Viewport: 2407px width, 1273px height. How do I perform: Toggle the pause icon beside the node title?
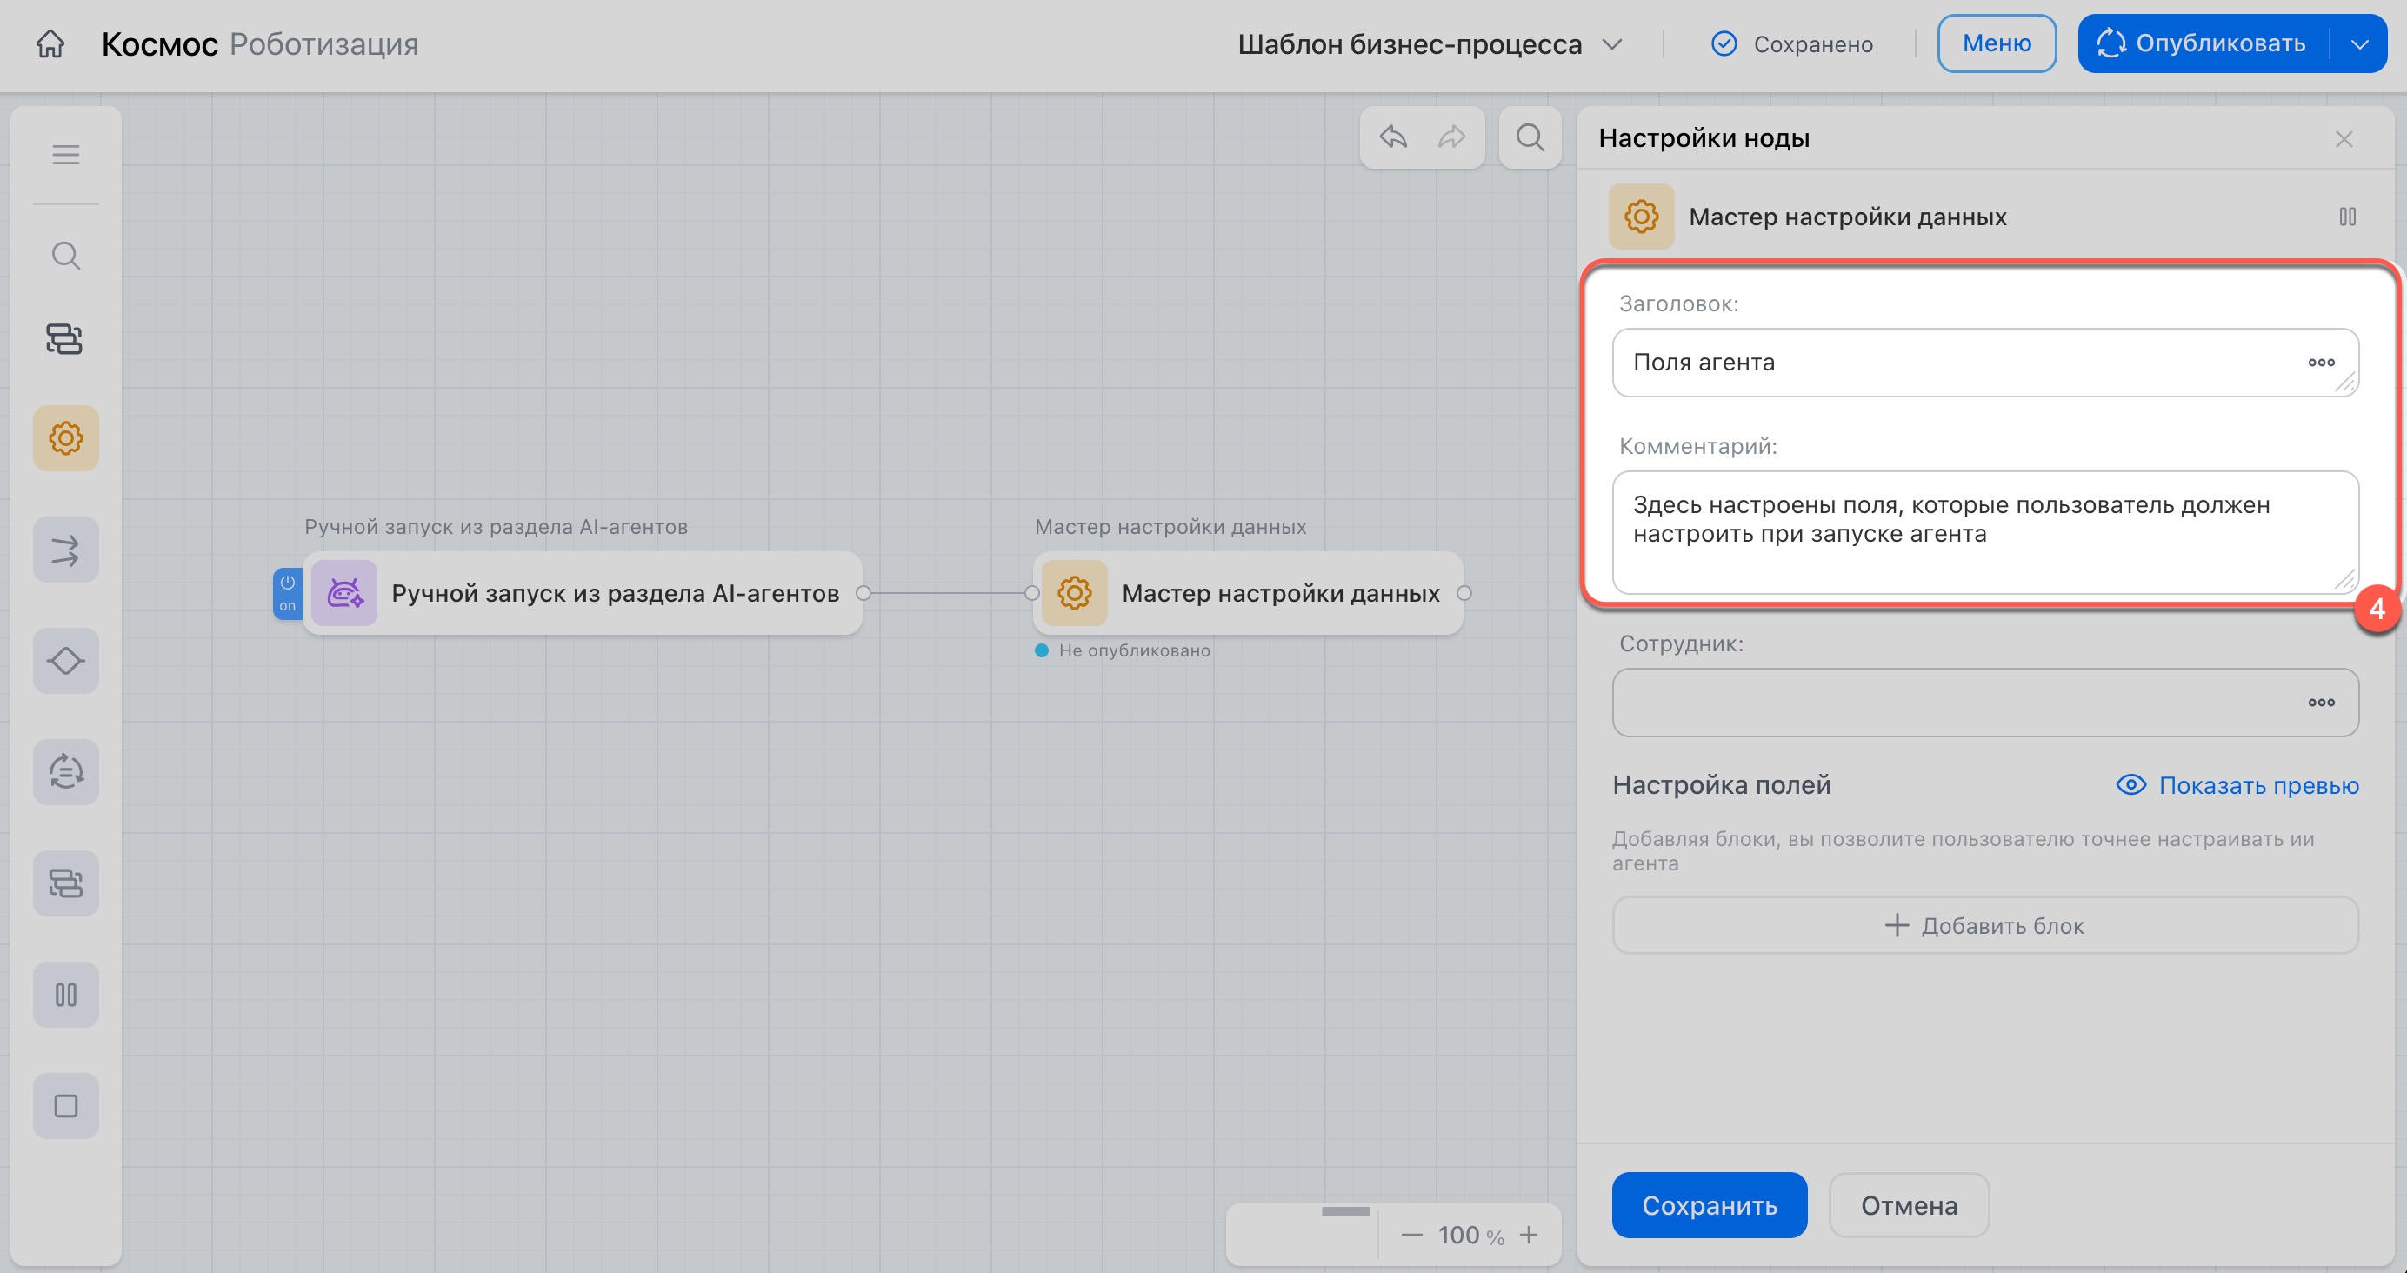tap(2347, 217)
